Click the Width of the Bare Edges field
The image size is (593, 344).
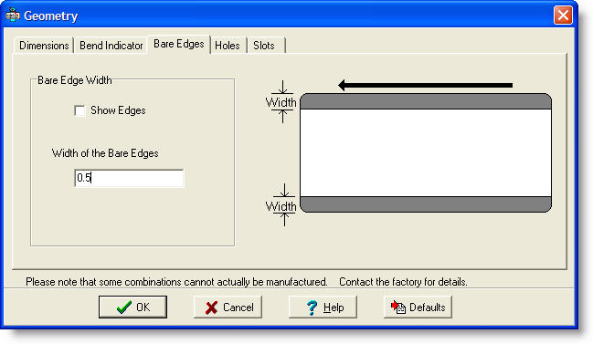point(129,178)
